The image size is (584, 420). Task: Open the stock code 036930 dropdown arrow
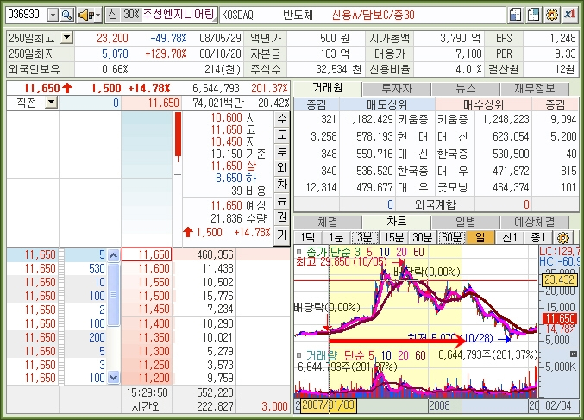pyautogui.click(x=53, y=15)
